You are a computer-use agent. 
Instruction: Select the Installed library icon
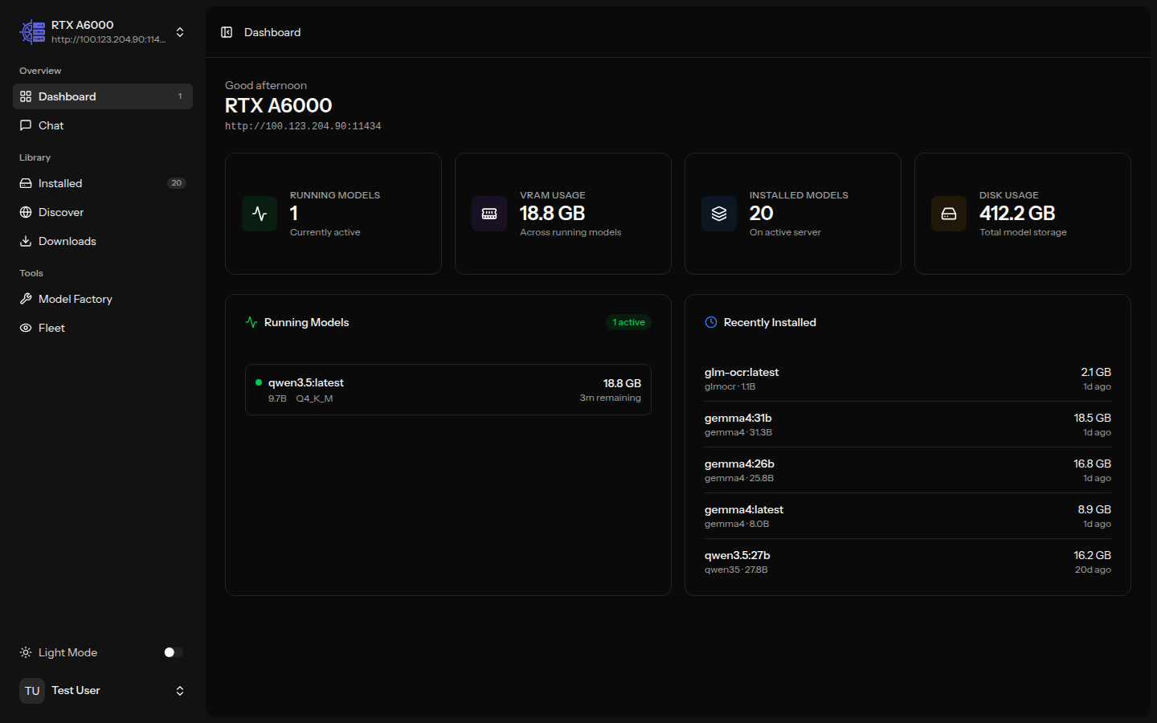click(25, 182)
